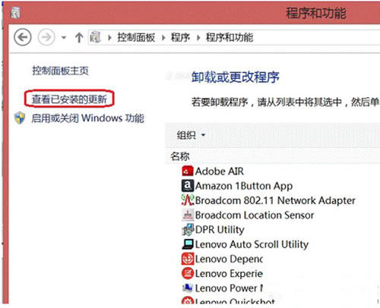
Task: Open 控制面板主页 link
Action: pyautogui.click(x=60, y=71)
